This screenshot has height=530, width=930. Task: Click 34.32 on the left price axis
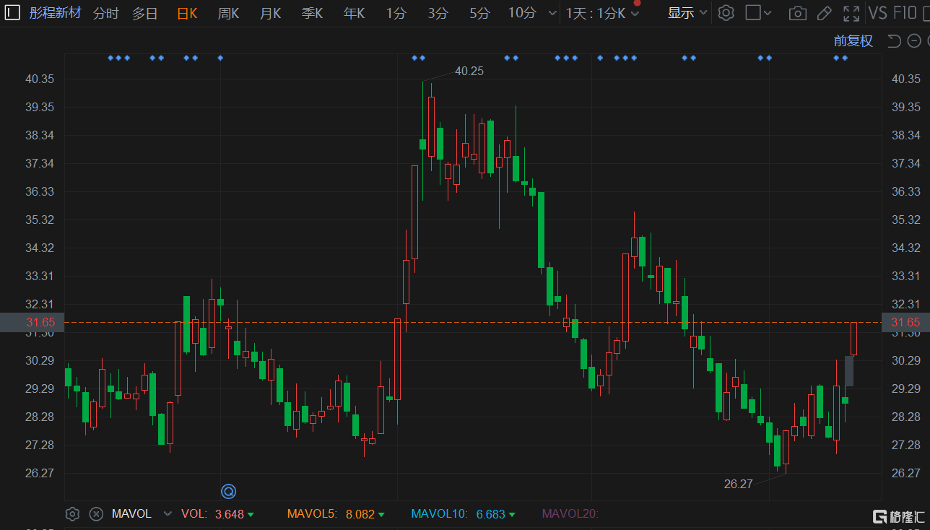[40, 248]
